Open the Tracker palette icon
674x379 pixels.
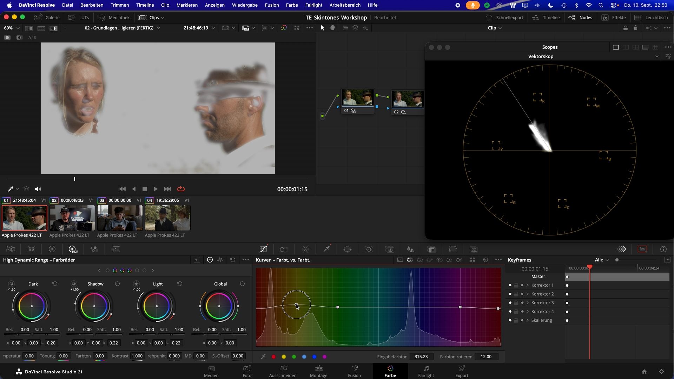[369, 249]
